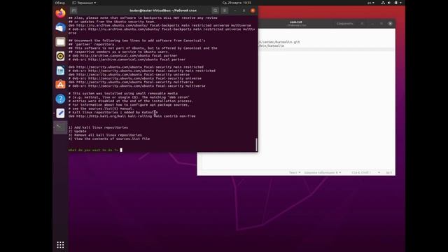Select the Terminal icon in the dock
Screen dimensions: 448x252
(60, 127)
